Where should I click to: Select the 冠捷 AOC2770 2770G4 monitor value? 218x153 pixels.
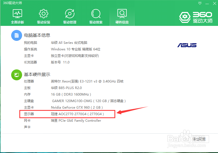[x=77, y=114]
